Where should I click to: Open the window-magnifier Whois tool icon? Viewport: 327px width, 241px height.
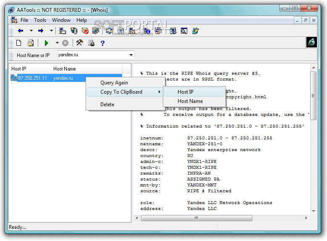184,31
